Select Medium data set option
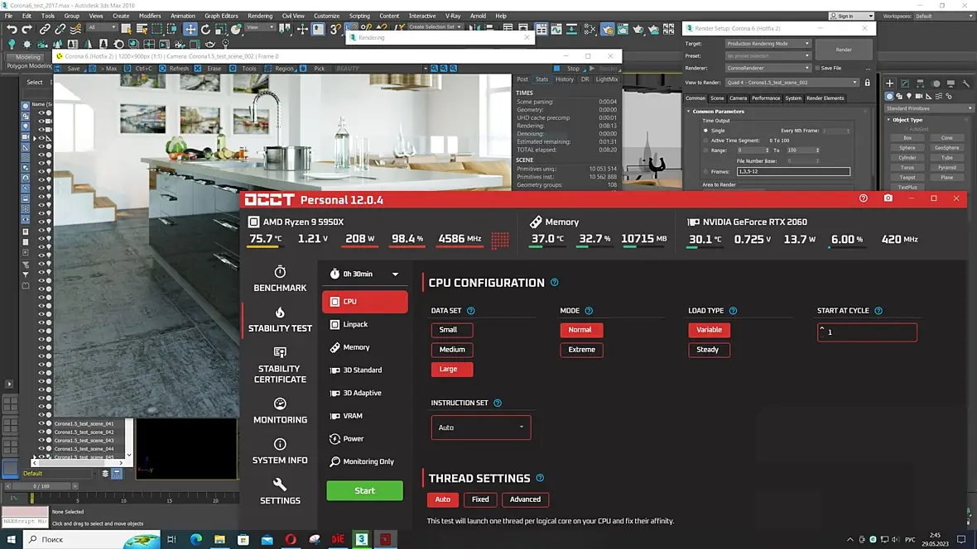Image resolution: width=977 pixels, height=549 pixels. (452, 349)
